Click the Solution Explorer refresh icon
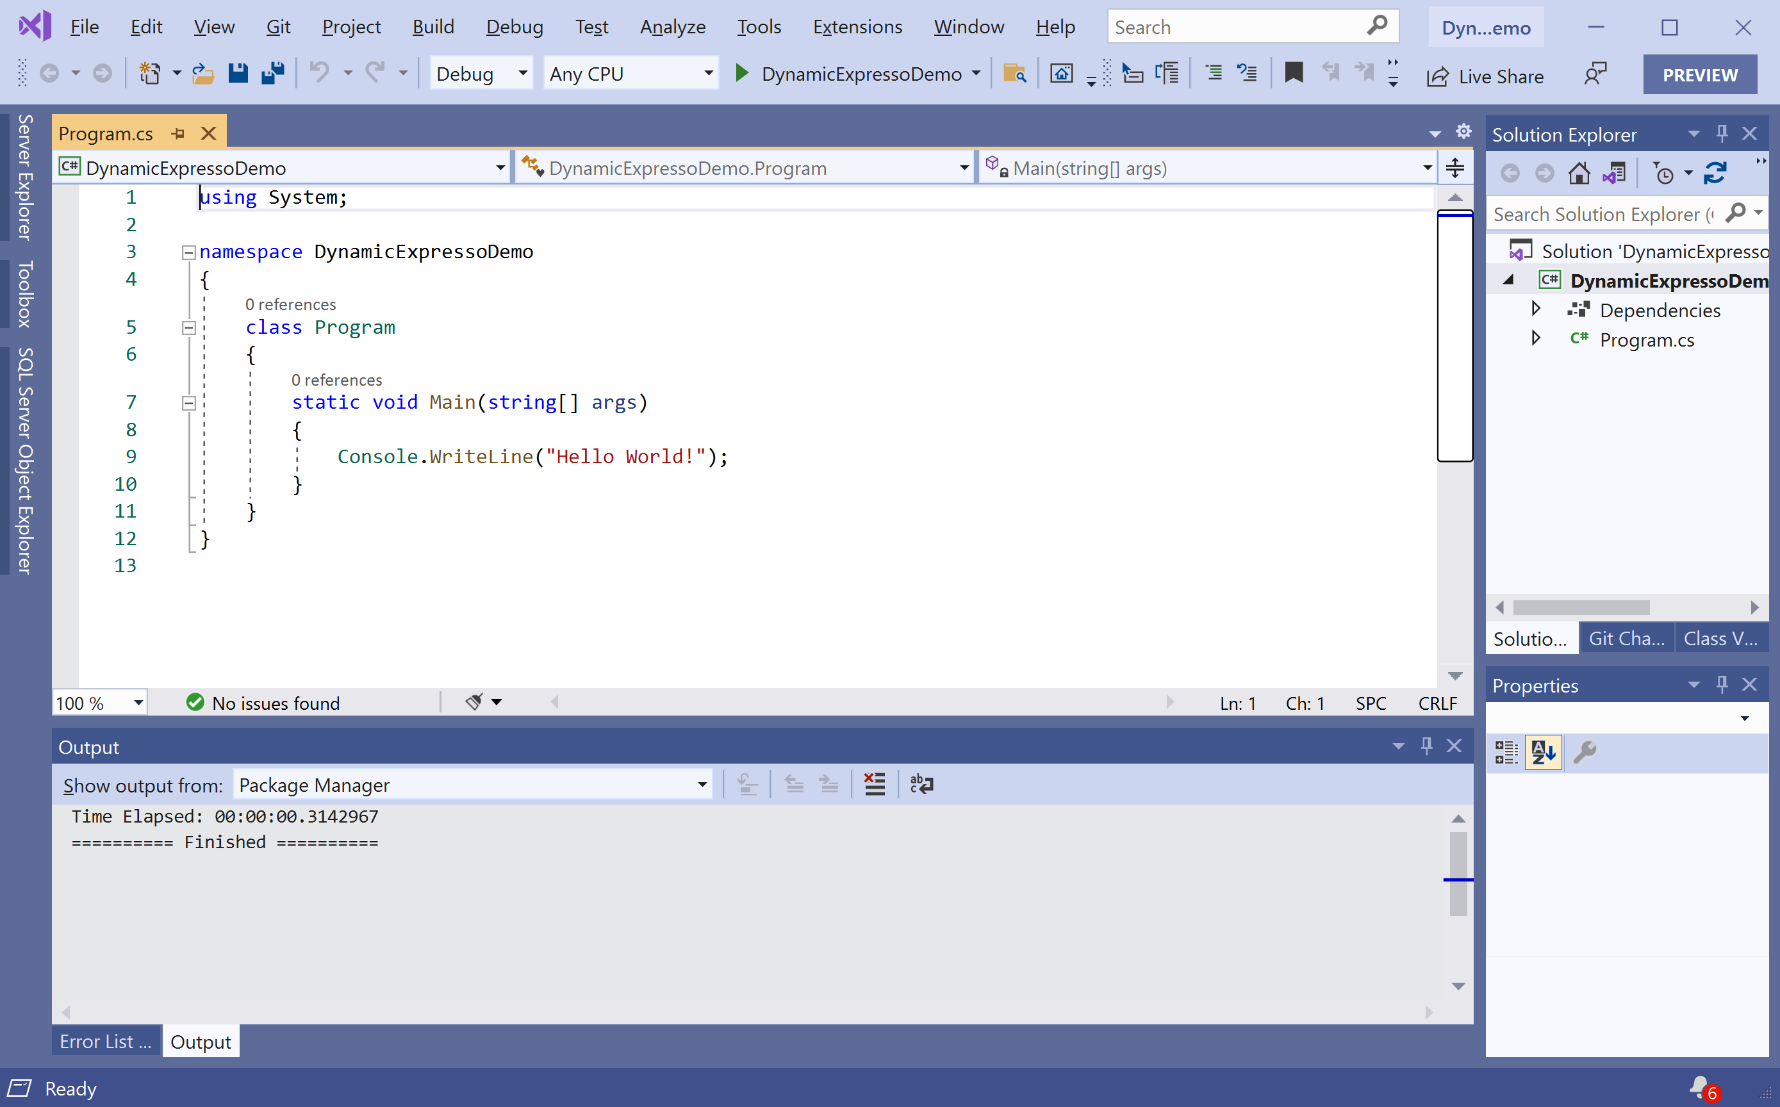Screen dimensions: 1780x1107 (x=1715, y=174)
